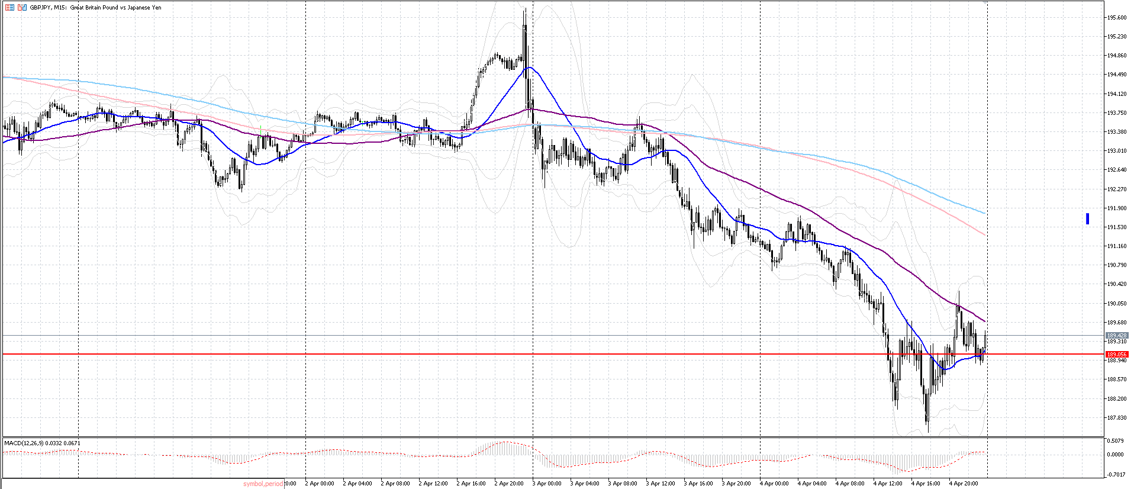
Task: Click the 187.830 price scale label
Action: (x=1116, y=418)
